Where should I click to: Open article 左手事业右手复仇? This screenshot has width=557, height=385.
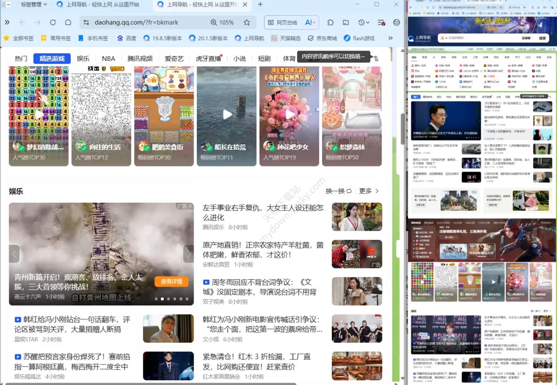pos(263,212)
